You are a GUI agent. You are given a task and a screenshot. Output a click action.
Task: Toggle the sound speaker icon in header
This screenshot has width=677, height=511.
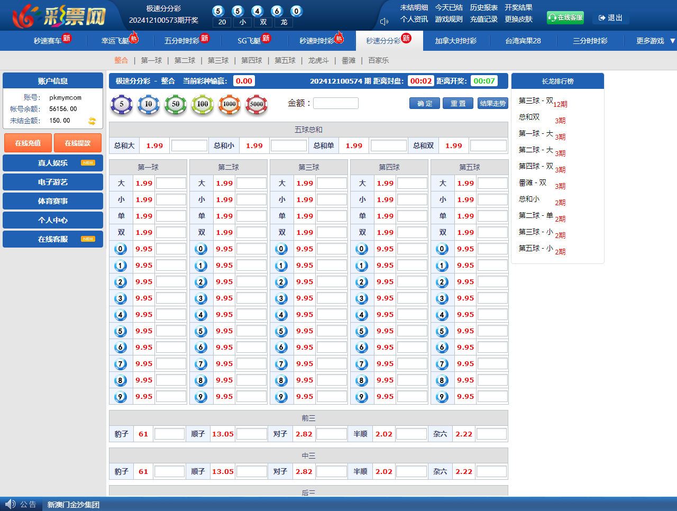coord(384,22)
